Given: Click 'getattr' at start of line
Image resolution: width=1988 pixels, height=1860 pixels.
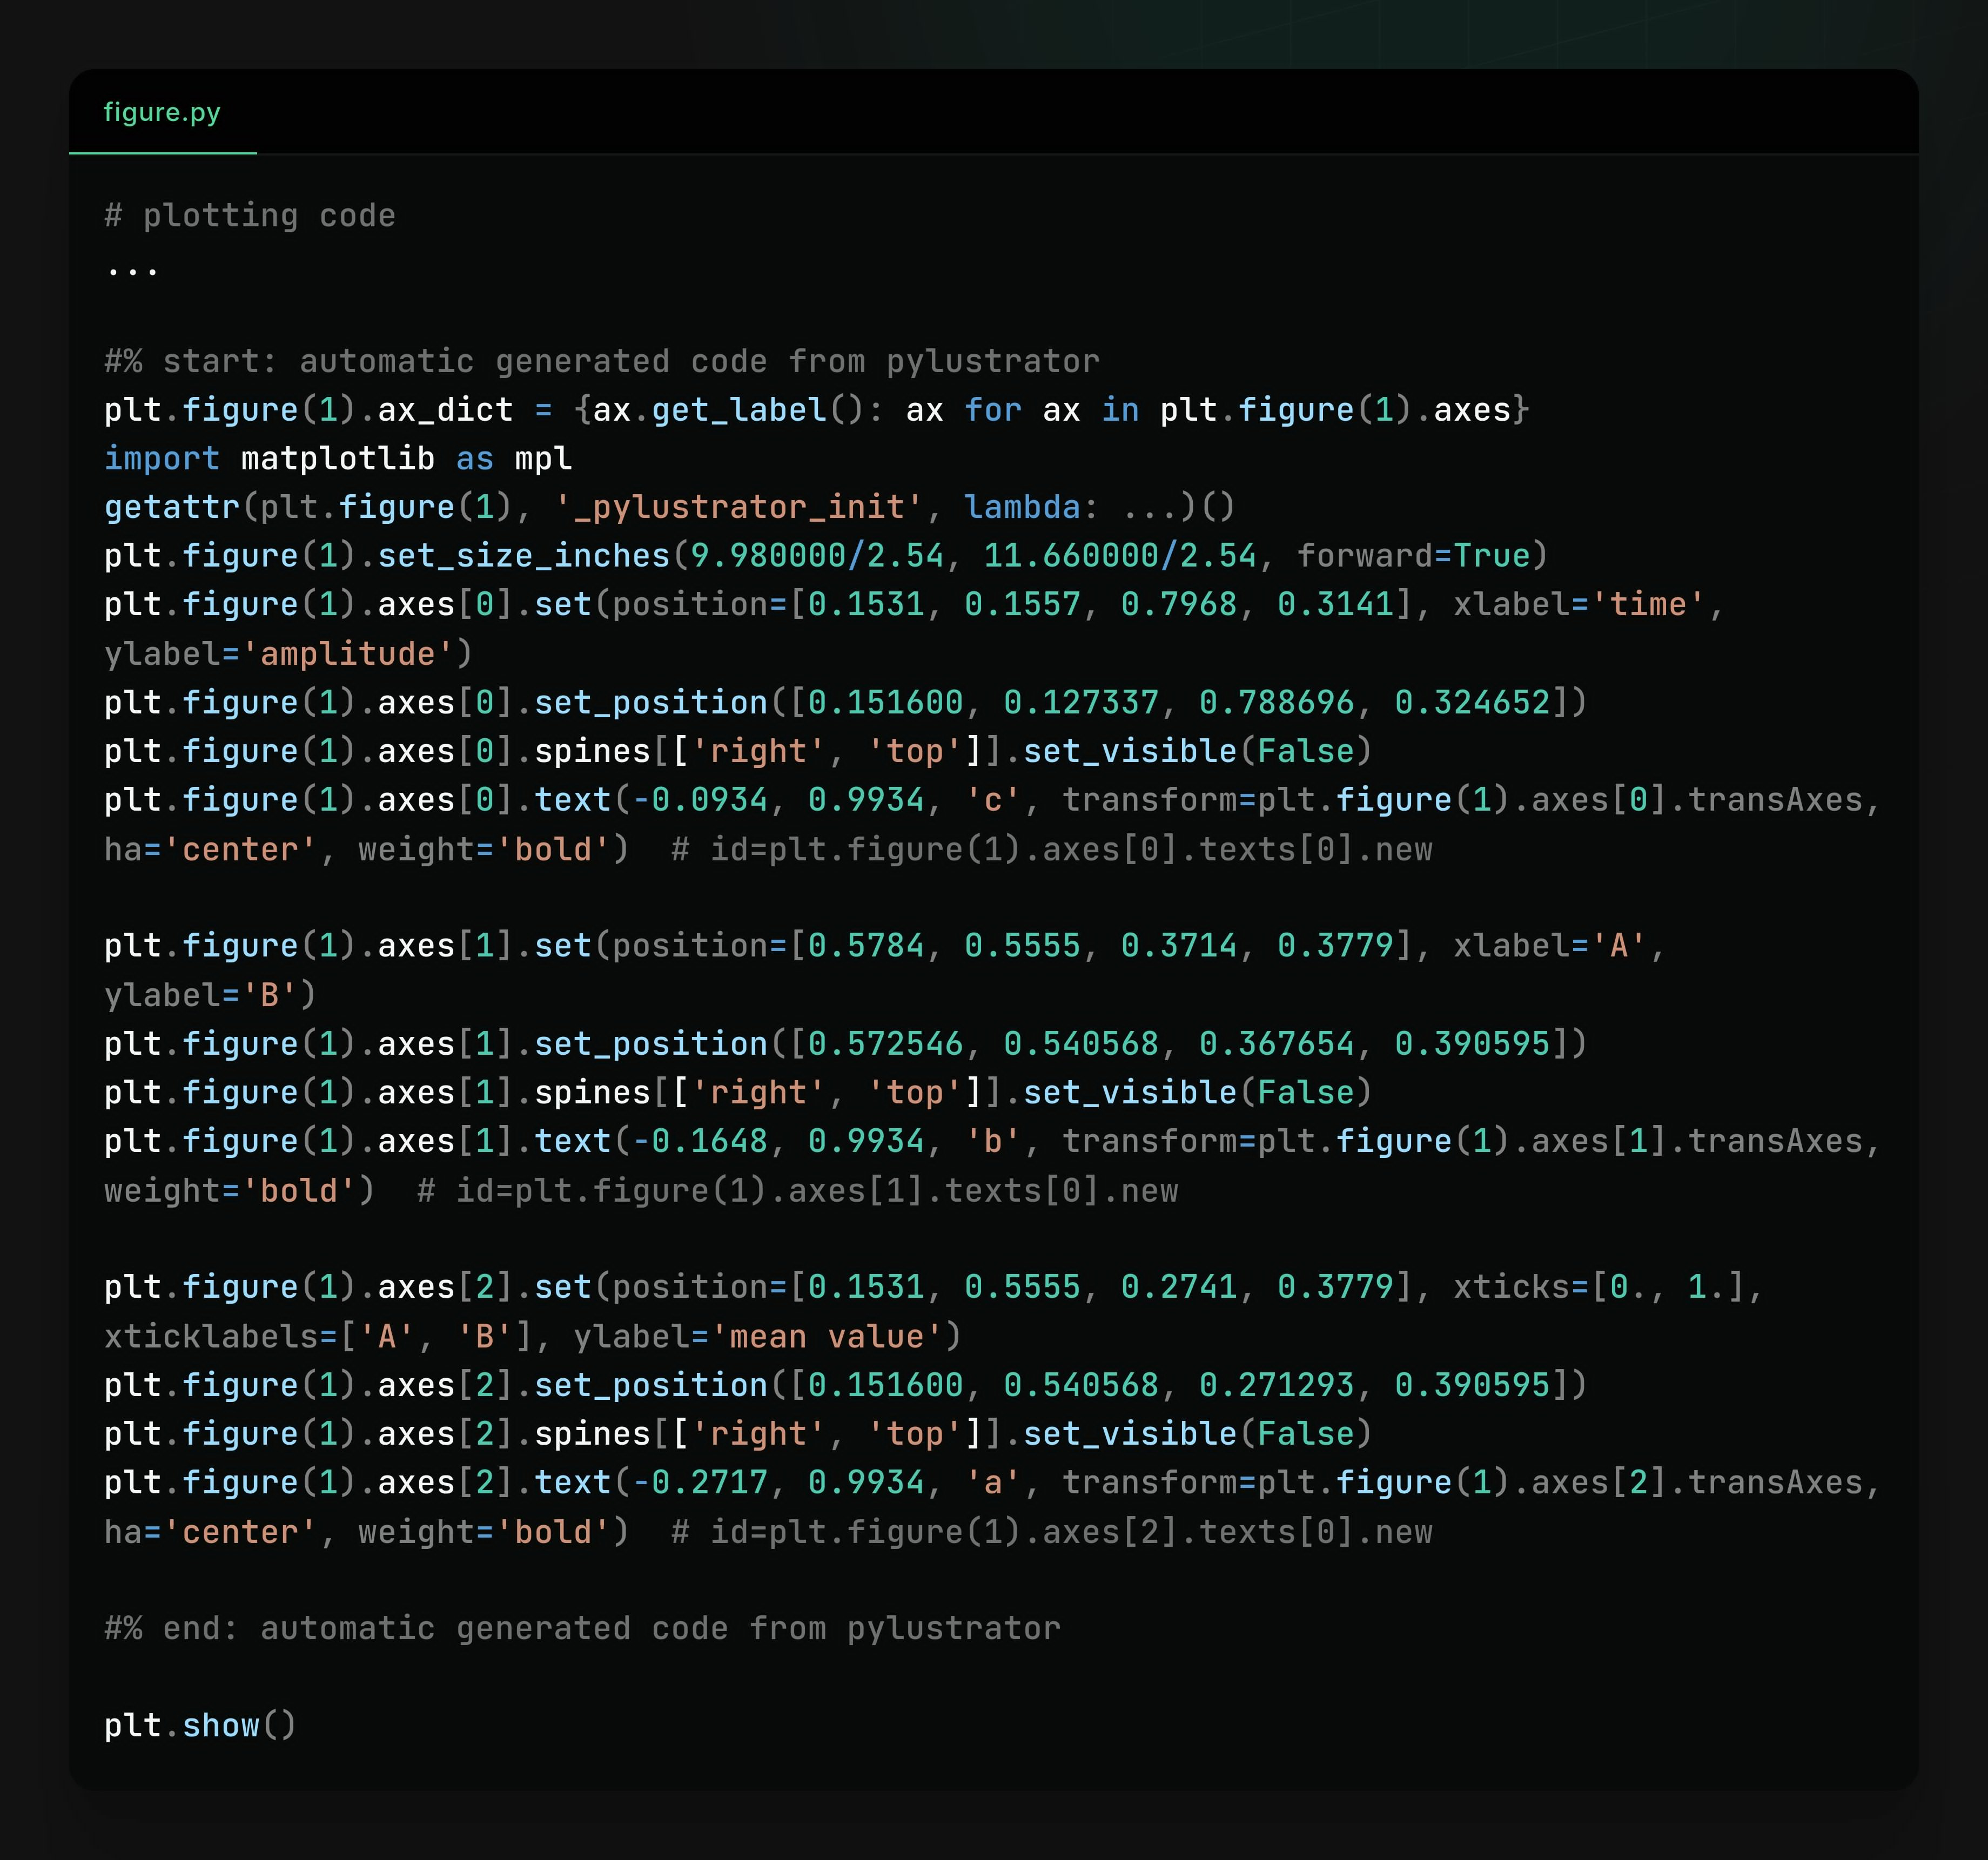Looking at the screenshot, I should click(x=172, y=507).
